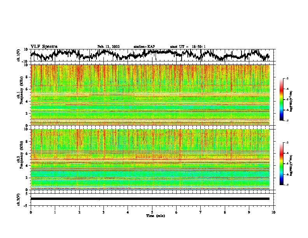This screenshot has height=238, width=308.
Task: Click the 'station=KAP' header label
Action: (x=144, y=47)
